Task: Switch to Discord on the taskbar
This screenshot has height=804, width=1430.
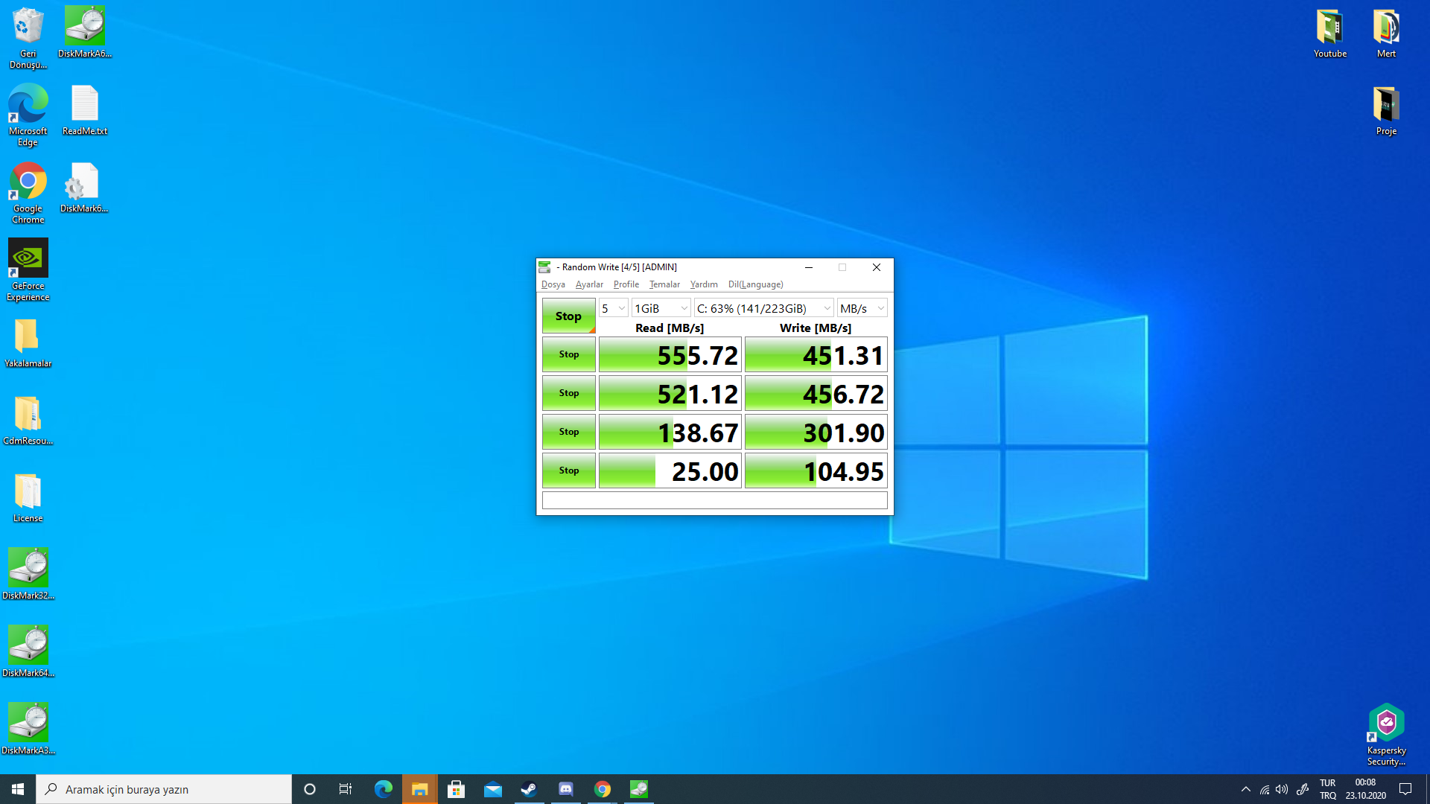Action: point(566,789)
